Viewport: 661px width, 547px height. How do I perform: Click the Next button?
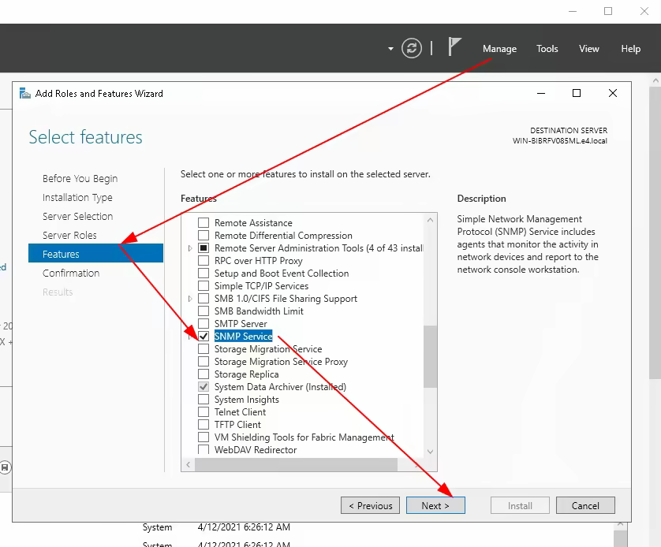435,505
